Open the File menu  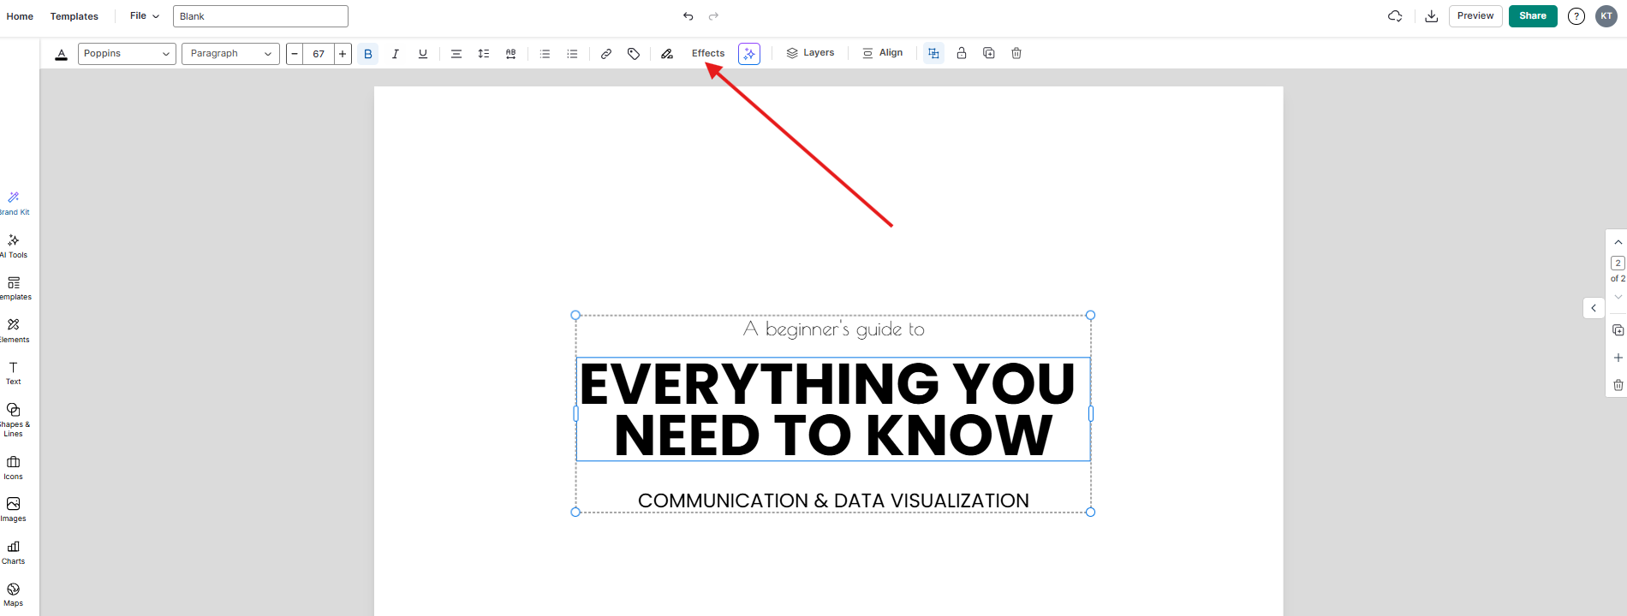144,16
